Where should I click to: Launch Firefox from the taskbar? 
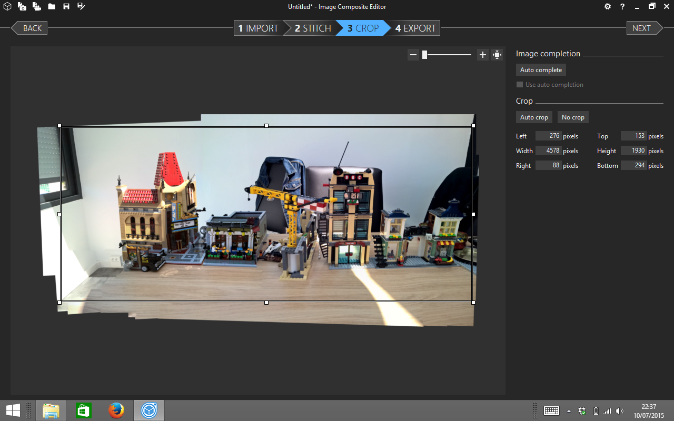[x=116, y=410]
